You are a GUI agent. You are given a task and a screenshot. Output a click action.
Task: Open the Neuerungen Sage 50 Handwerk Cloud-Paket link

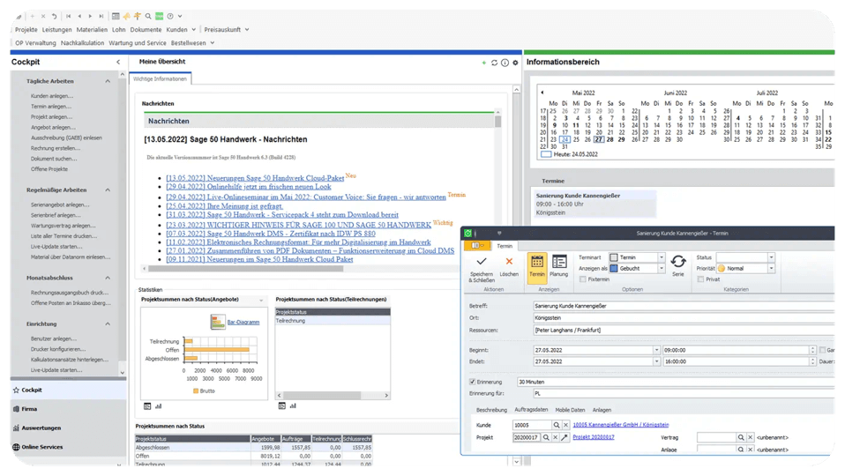point(255,178)
